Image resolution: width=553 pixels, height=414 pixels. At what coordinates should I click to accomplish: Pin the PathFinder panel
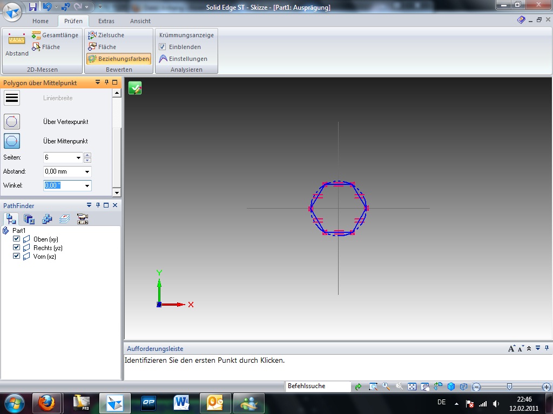[98, 205]
